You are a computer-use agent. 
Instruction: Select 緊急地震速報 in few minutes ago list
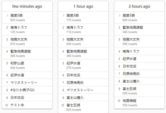20,51
